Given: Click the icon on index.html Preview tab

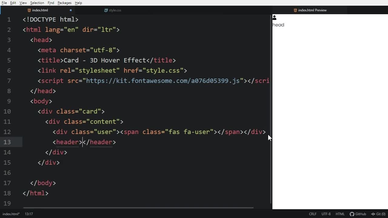Looking at the screenshot, I should [295, 10].
